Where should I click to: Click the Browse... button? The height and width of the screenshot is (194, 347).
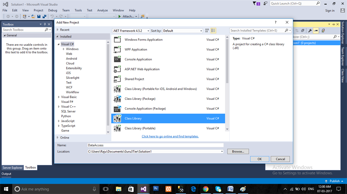point(238,151)
